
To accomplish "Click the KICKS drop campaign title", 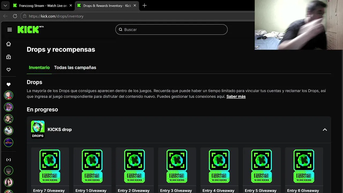I will click(59, 129).
